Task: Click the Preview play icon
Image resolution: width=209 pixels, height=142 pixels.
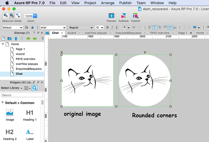Action: (x=111, y=16)
